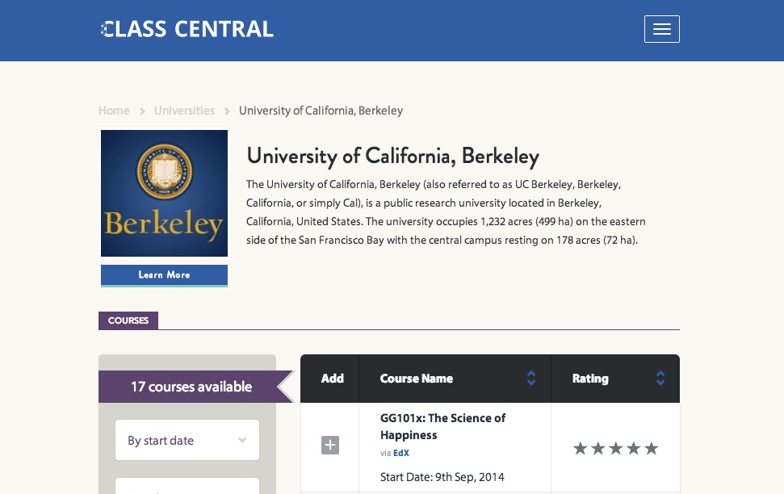The height and width of the screenshot is (494, 784).
Task: Navigate to Universities via breadcrumb link
Action: pyautogui.click(x=184, y=111)
